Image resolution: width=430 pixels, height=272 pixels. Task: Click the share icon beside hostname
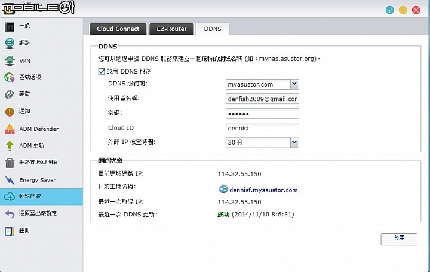(223, 189)
